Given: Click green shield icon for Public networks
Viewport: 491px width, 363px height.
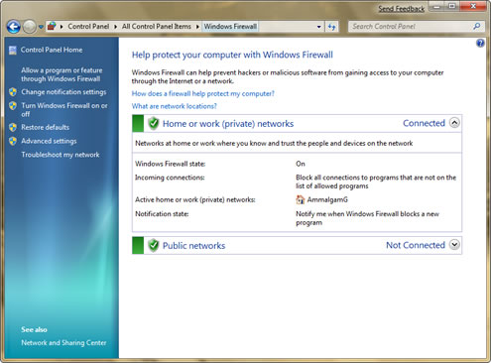Looking at the screenshot, I should coord(153,245).
